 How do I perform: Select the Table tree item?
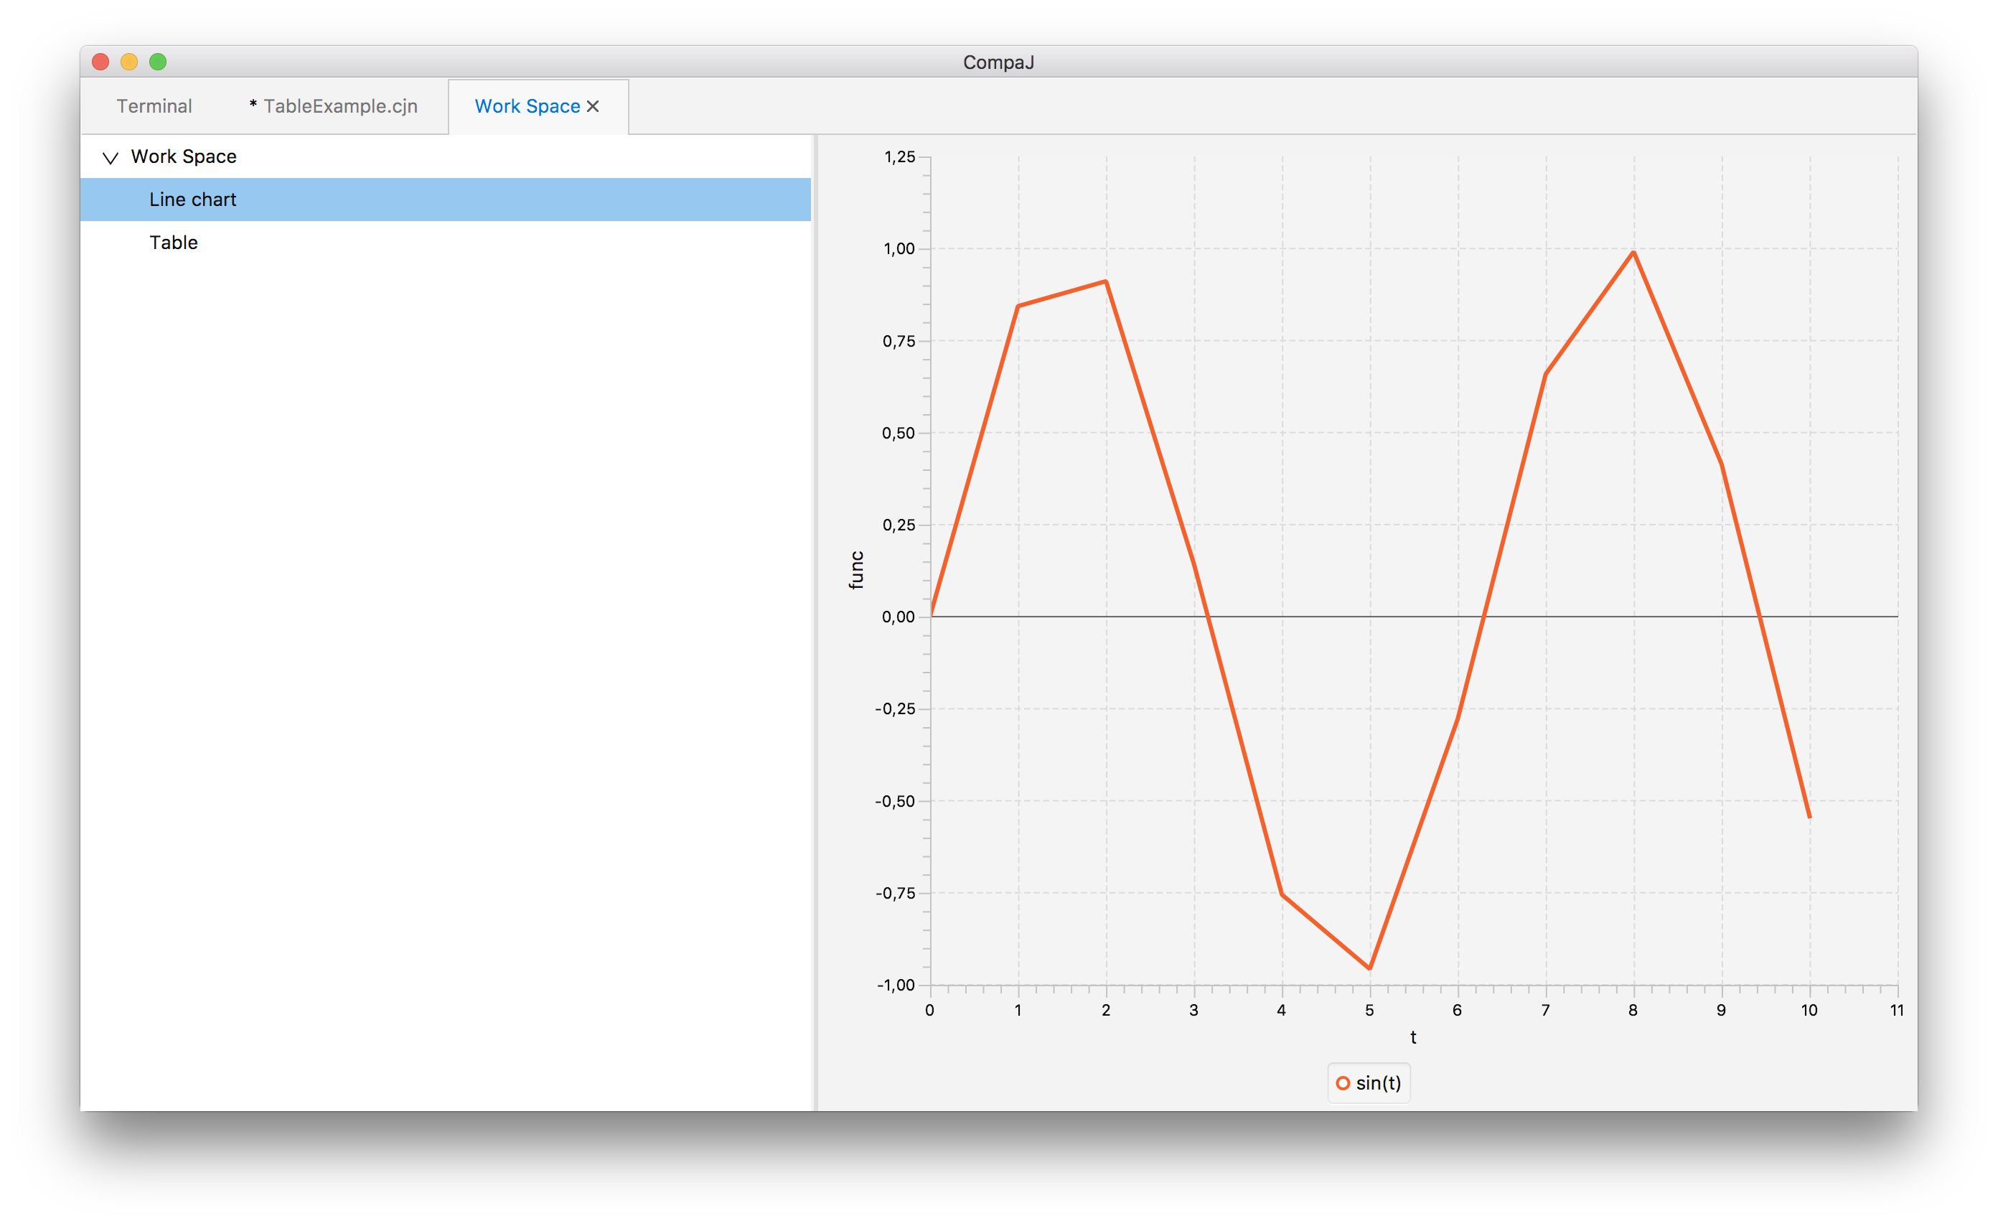(174, 243)
